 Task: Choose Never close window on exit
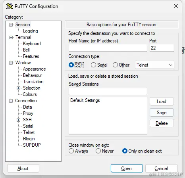[98, 151]
